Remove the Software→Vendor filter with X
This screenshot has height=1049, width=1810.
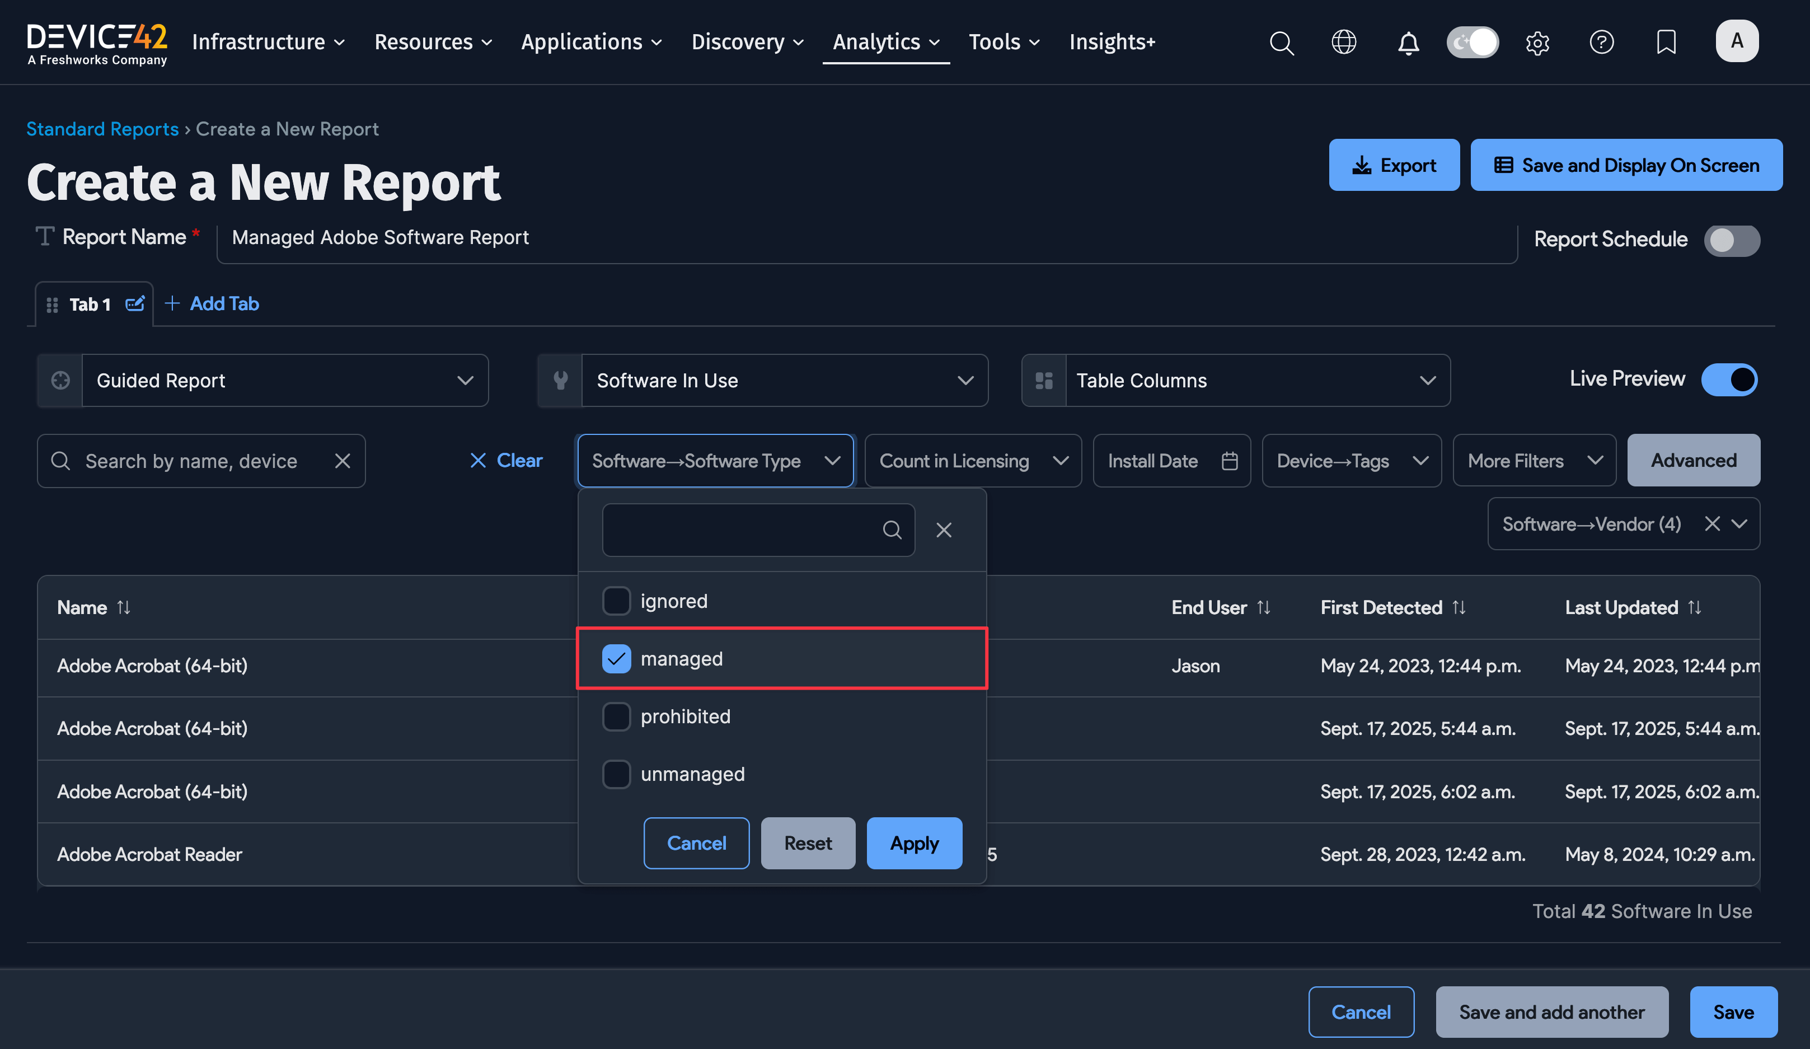[x=1712, y=524]
